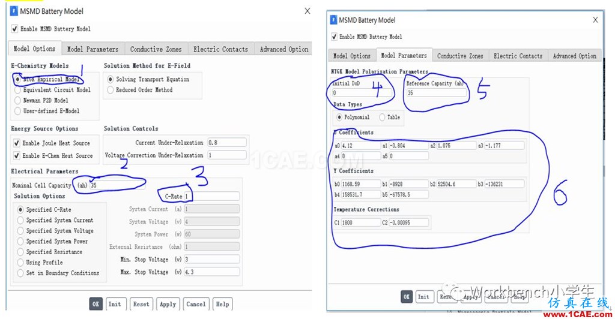Click Max. Stop Voltage field
Image resolution: width=615 pixels, height=319 pixels.
(212, 272)
